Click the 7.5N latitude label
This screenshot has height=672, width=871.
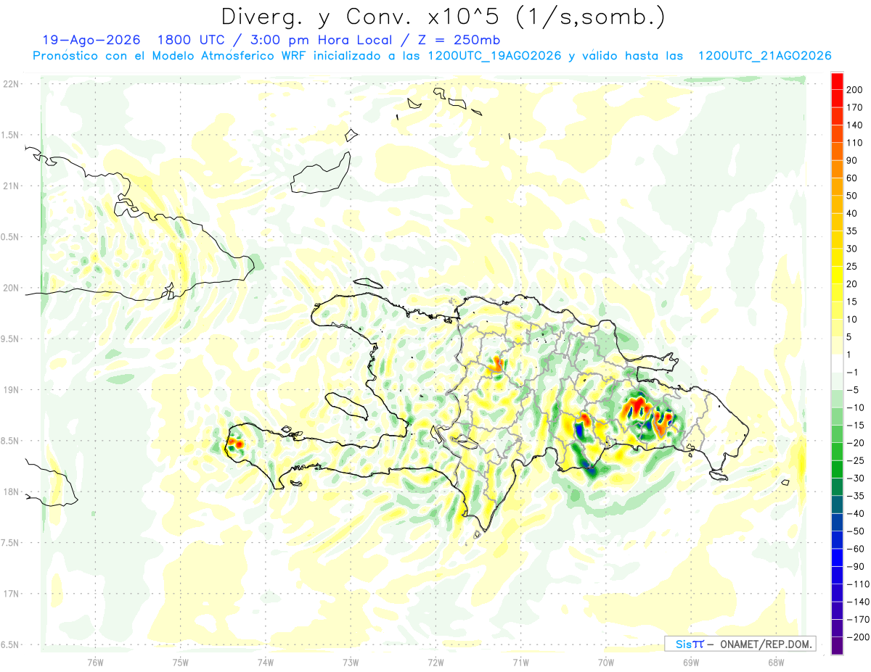[x=10, y=542]
